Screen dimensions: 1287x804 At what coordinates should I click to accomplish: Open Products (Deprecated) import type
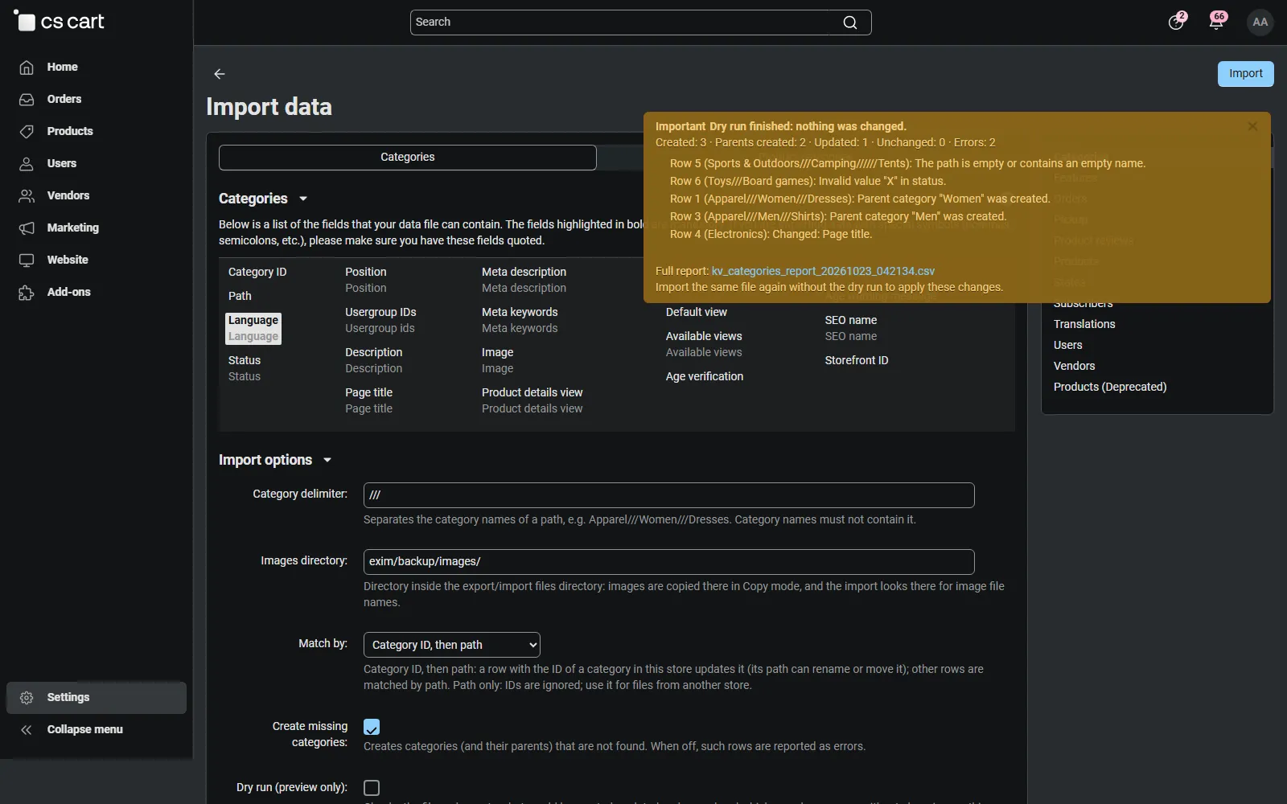1110,387
